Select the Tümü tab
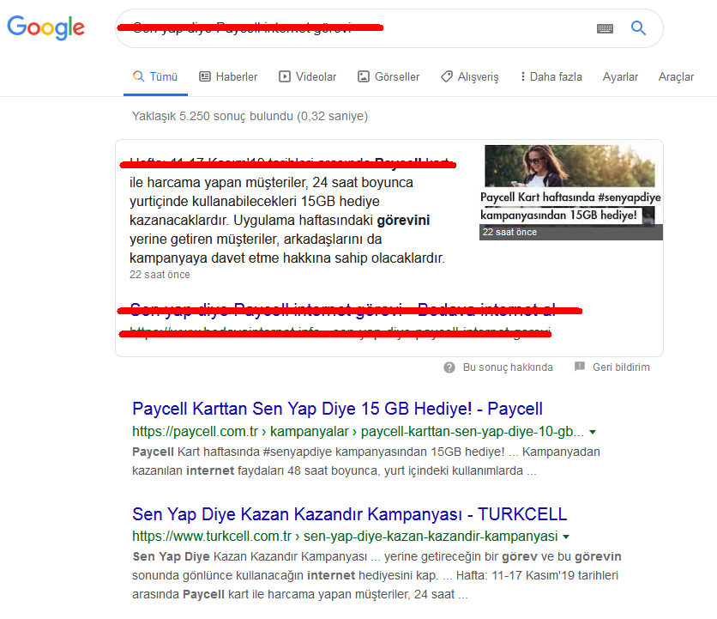 (x=155, y=76)
